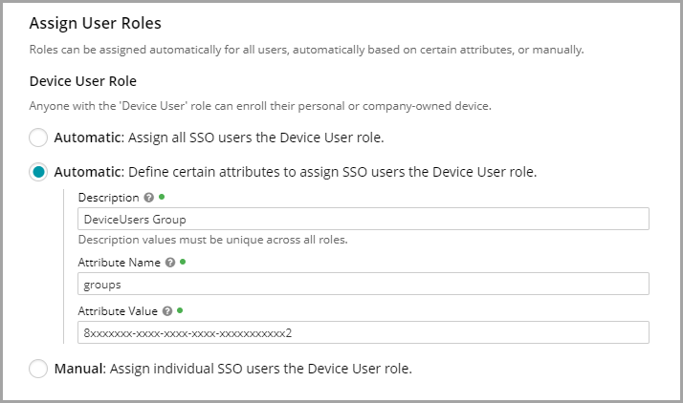
Task: Click the Description field containing 'DeviceUsers Group'
Action: click(363, 220)
